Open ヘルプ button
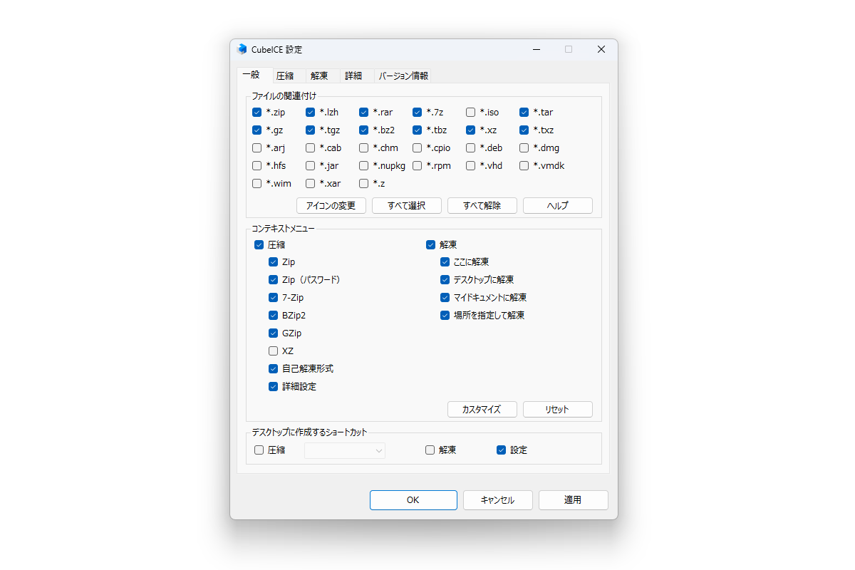Viewport: 855px width, 570px height. (x=558, y=205)
